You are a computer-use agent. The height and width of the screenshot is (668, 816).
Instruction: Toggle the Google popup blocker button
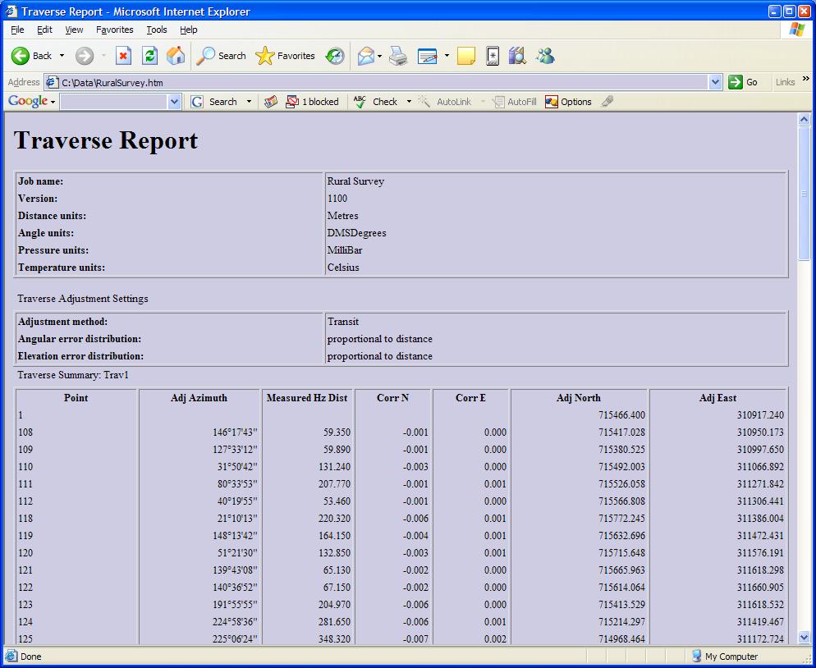[x=312, y=102]
